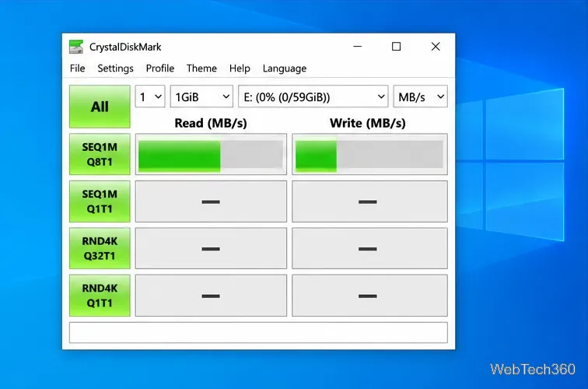Expand the test count dropdown showing 1
Screen dimensions: 588x389
click(x=150, y=96)
